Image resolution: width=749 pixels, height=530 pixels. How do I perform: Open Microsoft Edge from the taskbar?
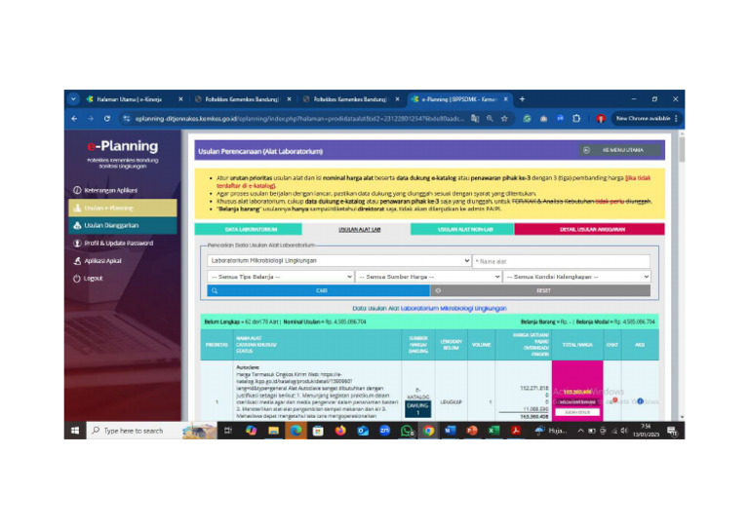[296, 431]
